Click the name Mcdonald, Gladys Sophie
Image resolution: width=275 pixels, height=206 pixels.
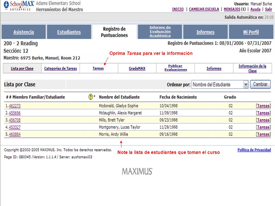click(119, 106)
